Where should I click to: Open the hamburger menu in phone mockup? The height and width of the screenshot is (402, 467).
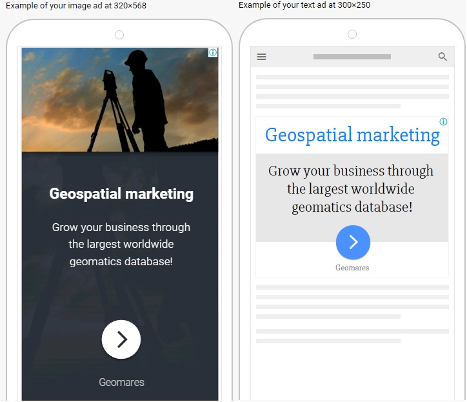261,57
